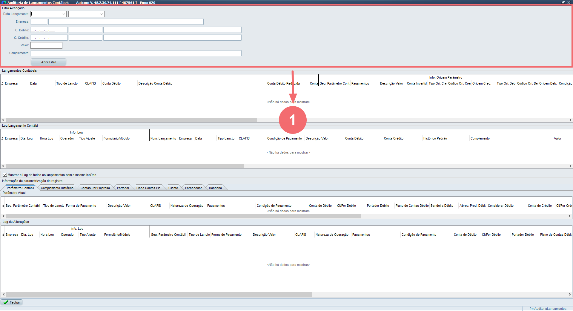Focus the C. Crédito masked account field
The height and width of the screenshot is (311, 573).
[49, 38]
